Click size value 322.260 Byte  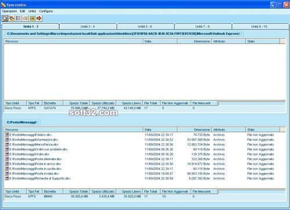(201, 159)
